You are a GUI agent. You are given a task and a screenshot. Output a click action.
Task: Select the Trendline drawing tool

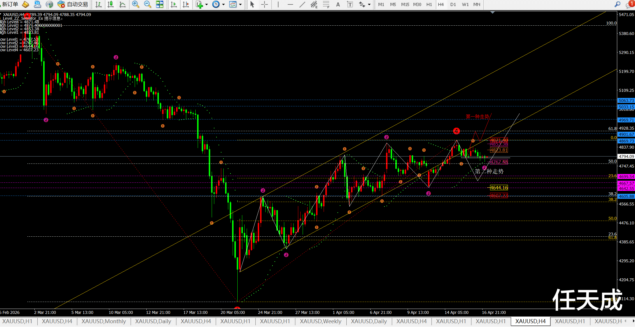pyautogui.click(x=302, y=4)
